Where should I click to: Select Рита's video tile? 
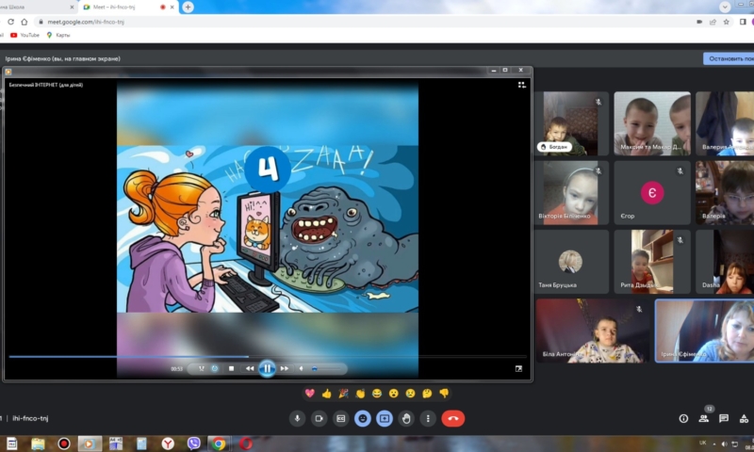pyautogui.click(x=652, y=262)
